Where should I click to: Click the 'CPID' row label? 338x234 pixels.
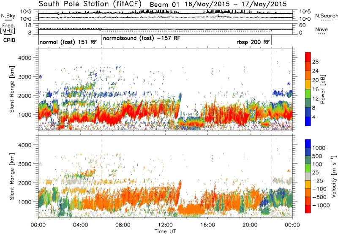pos(9,40)
